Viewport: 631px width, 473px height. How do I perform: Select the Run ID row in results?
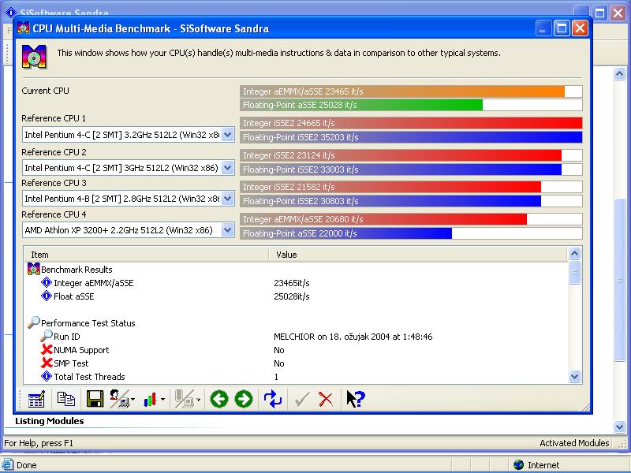click(x=66, y=337)
